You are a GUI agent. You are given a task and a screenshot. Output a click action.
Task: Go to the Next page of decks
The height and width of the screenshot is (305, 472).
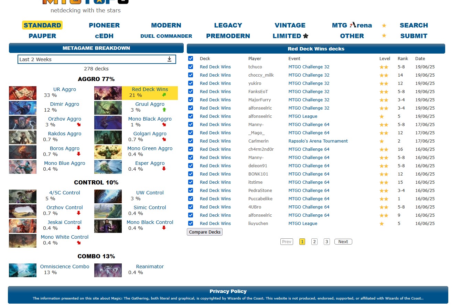(343, 241)
